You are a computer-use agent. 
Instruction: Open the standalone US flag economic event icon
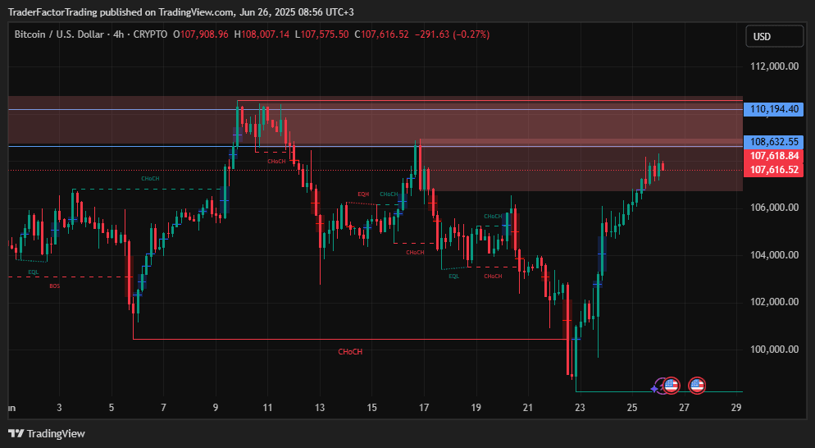pyautogui.click(x=697, y=386)
